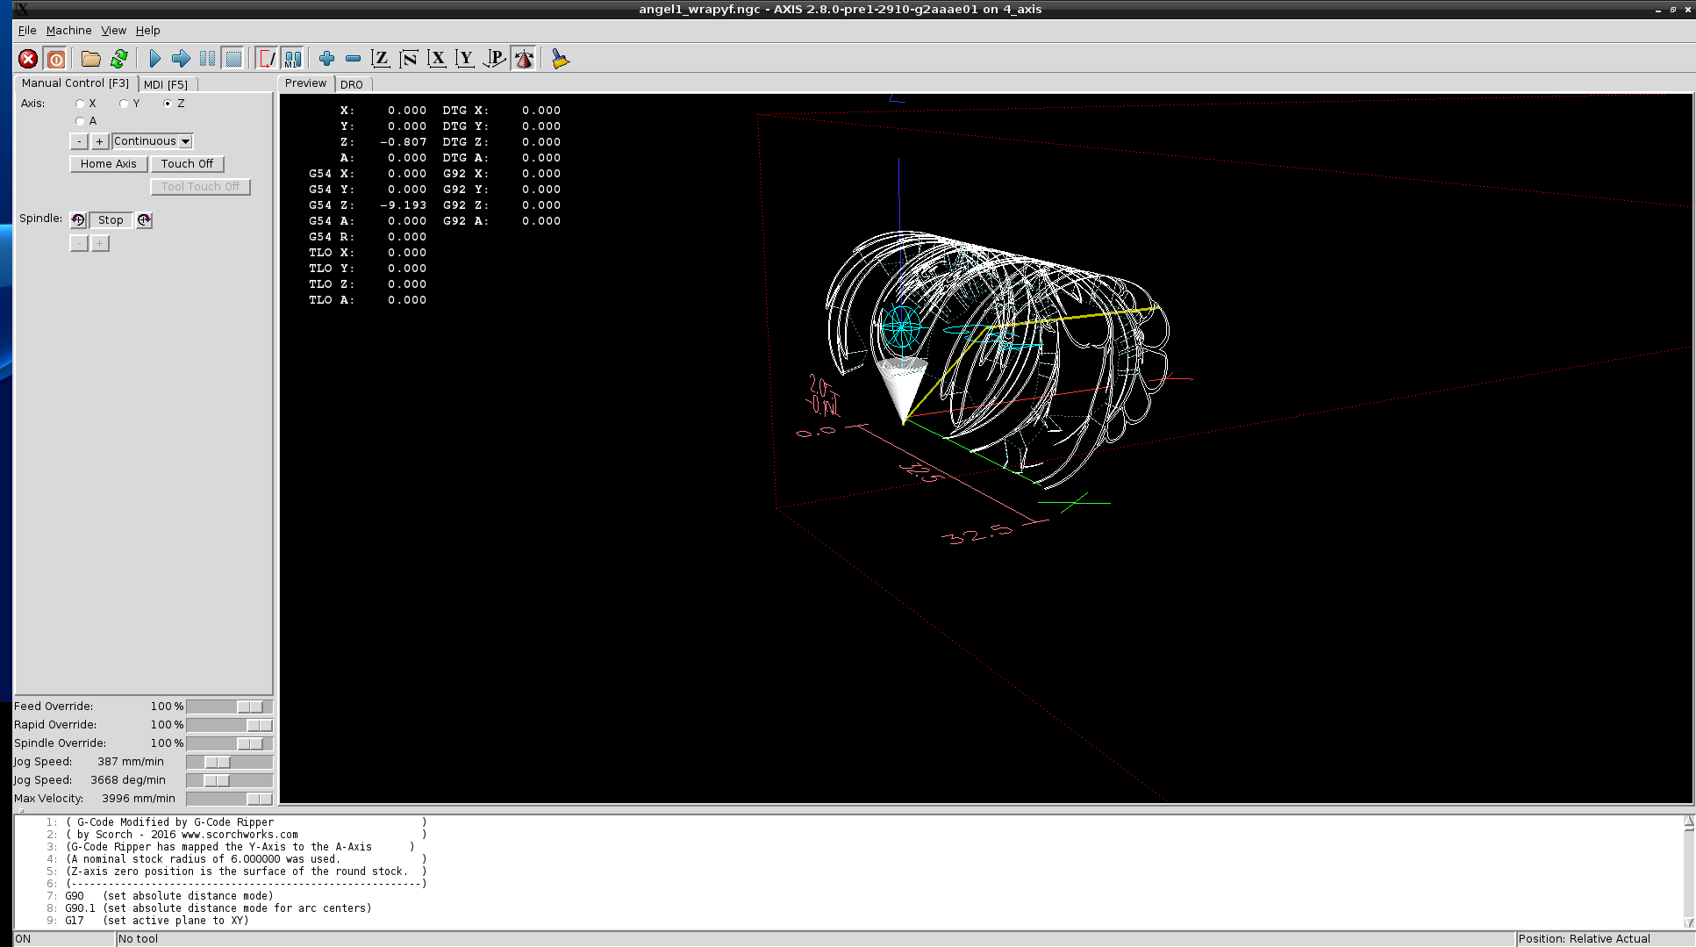The width and height of the screenshot is (1696, 947).
Task: Click the zoom in plus icon
Action: [326, 59]
